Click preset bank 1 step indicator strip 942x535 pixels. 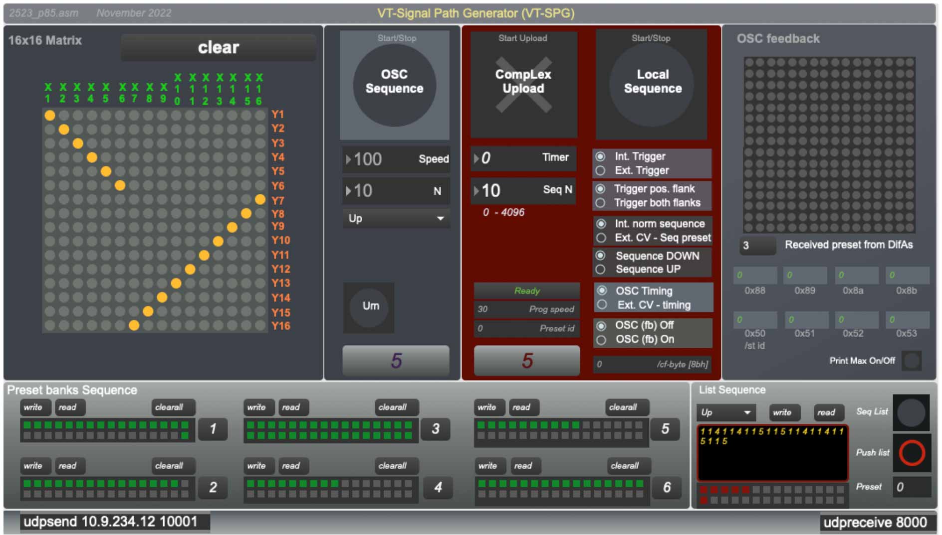click(107, 430)
